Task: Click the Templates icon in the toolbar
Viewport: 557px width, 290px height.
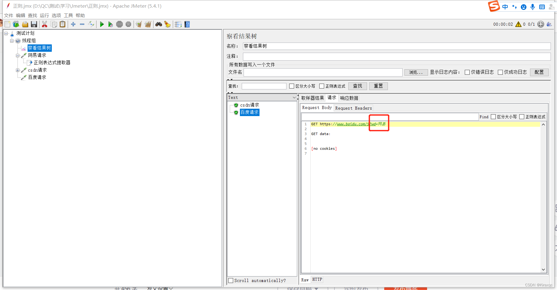Action: 16,24
